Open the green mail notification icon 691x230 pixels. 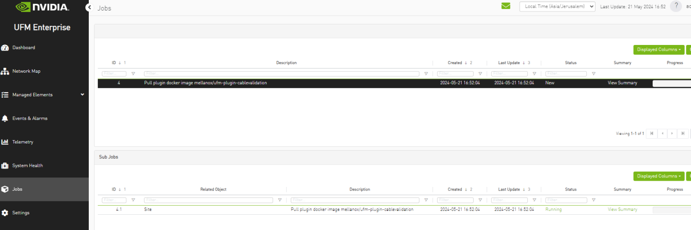(x=506, y=6)
